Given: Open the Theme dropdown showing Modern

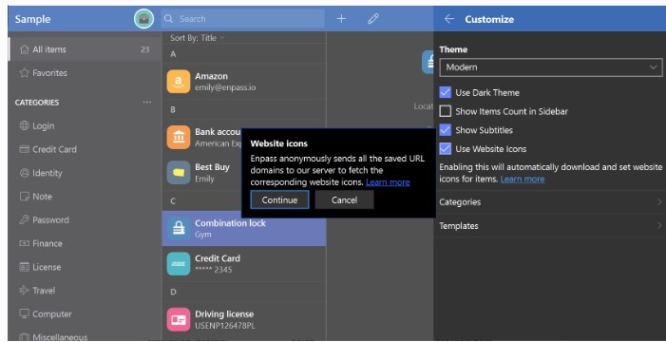Looking at the screenshot, I should tap(551, 67).
